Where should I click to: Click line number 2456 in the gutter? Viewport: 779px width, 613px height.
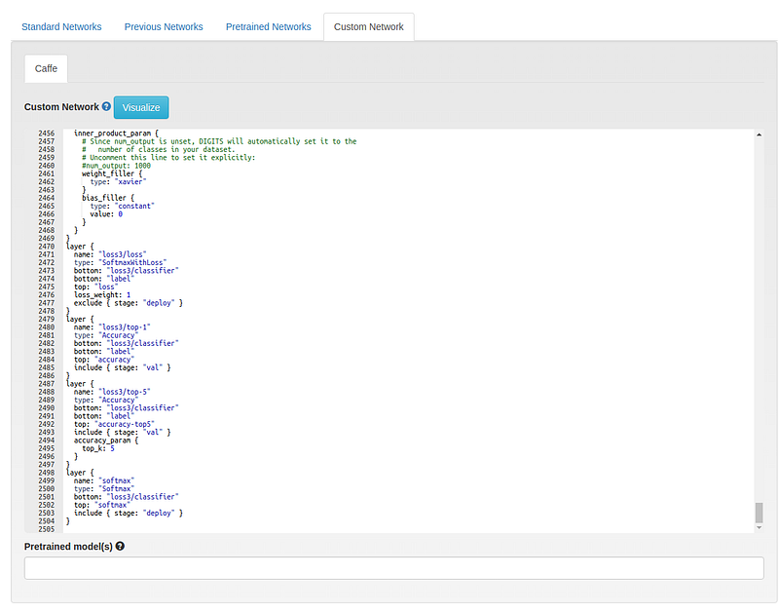click(x=46, y=134)
